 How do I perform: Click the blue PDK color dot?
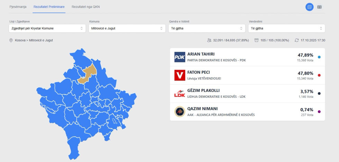pyautogui.click(x=319, y=57)
